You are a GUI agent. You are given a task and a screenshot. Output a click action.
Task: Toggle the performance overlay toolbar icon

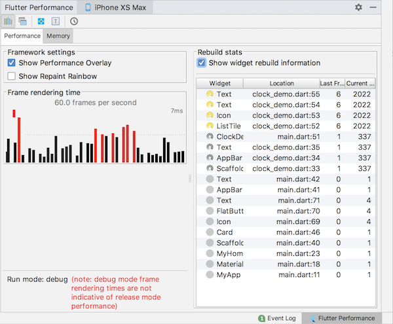click(x=9, y=21)
